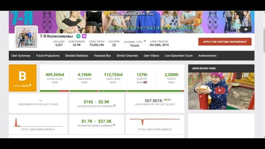Open the Future Projections tab
Image resolution: width=265 pixels, height=149 pixels.
48,55
